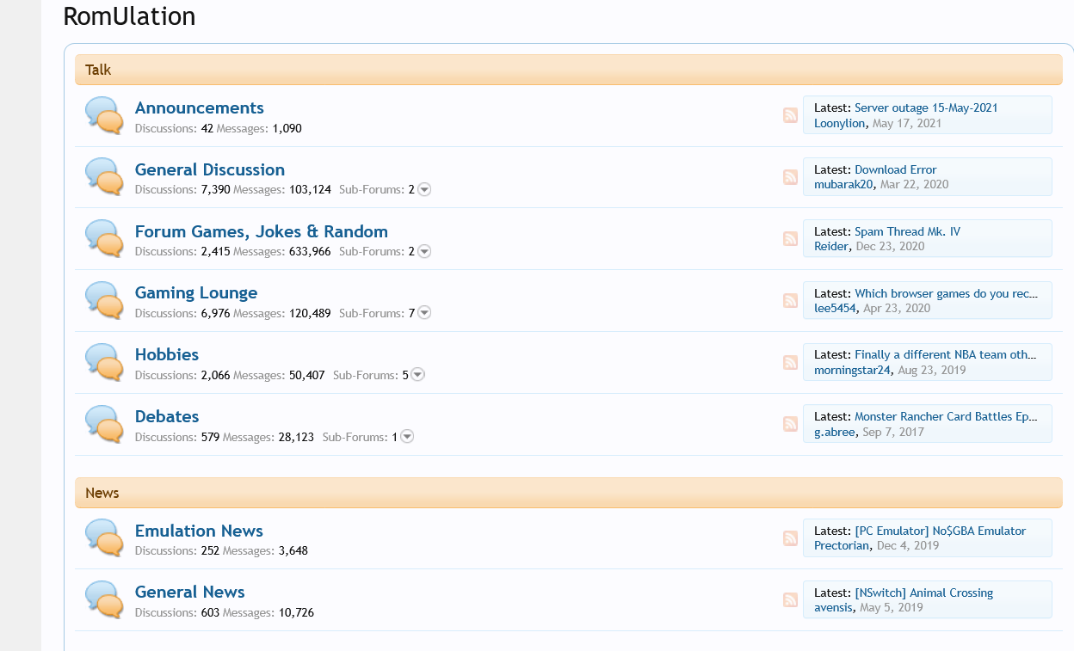1074x651 pixels.
Task: View user profile mubarak20
Action: click(x=843, y=184)
